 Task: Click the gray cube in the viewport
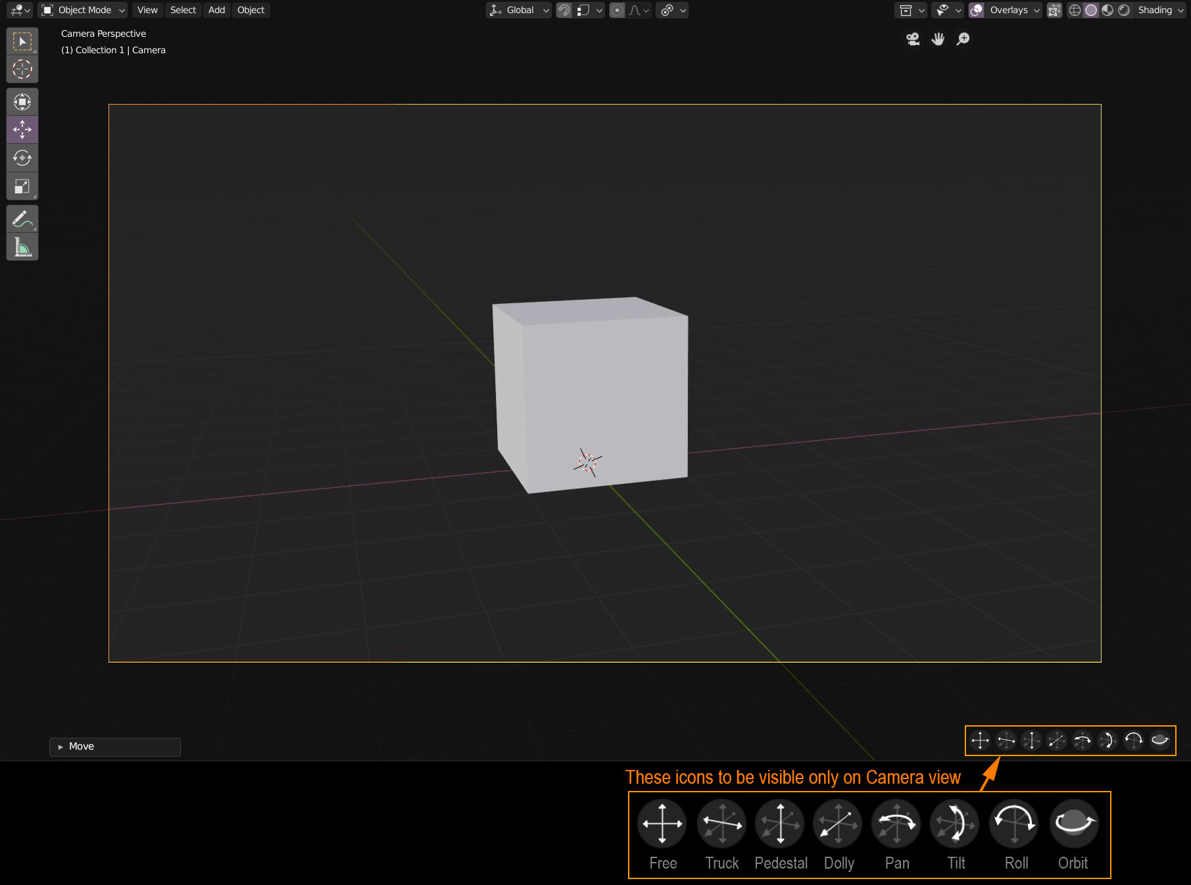tap(591, 395)
